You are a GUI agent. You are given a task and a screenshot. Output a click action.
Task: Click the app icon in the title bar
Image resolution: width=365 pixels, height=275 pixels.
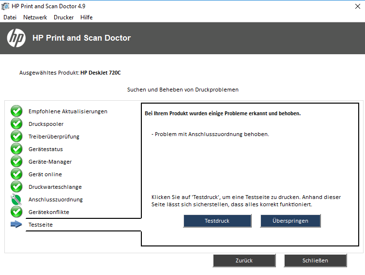pyautogui.click(x=5, y=6)
